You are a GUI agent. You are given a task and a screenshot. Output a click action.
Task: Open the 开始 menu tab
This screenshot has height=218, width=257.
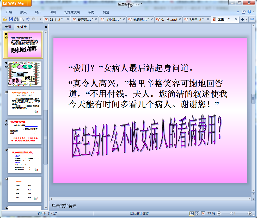click(x=9, y=12)
